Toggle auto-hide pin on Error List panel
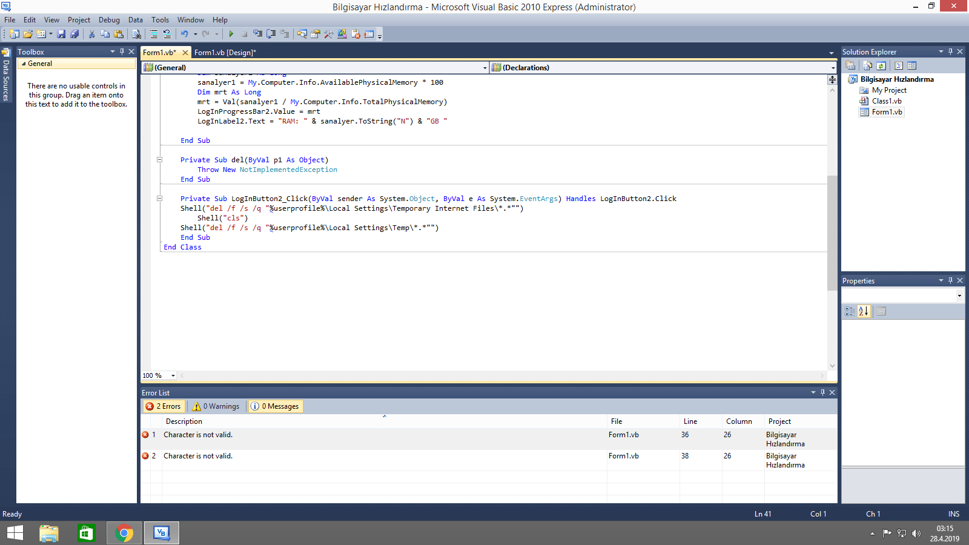The image size is (969, 545). pos(822,392)
